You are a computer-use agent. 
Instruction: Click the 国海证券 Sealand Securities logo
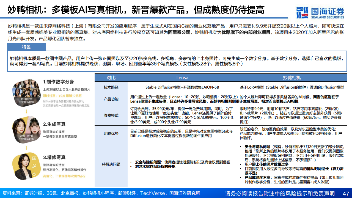coord(320,13)
